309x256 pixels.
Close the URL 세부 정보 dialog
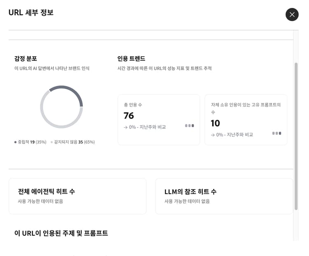292,14
